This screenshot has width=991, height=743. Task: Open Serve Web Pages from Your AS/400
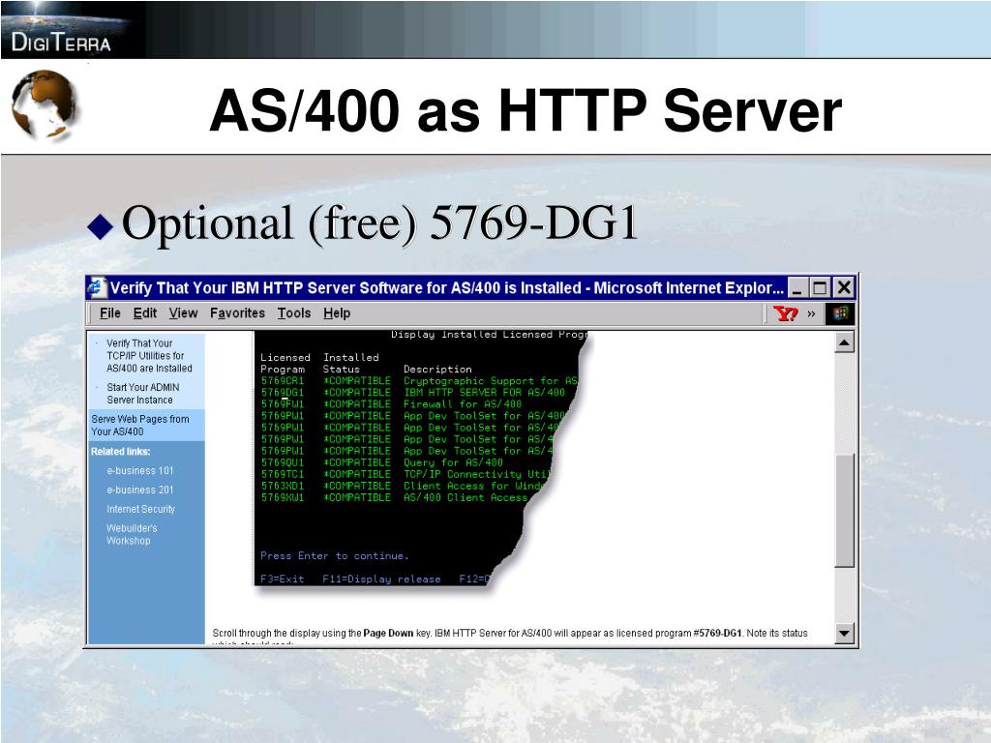point(139,426)
